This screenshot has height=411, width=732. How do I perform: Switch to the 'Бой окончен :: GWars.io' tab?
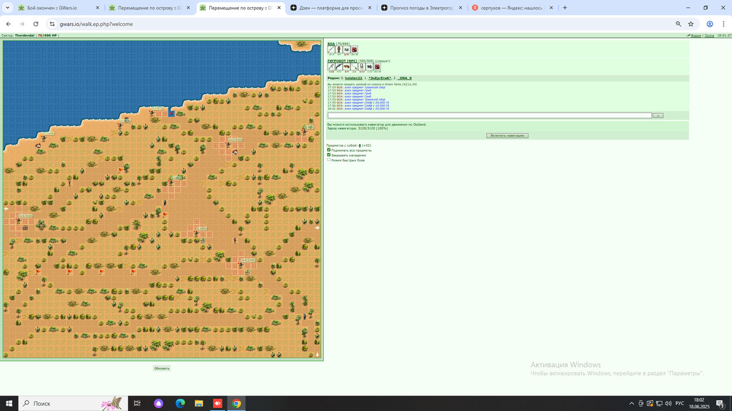pyautogui.click(x=58, y=8)
